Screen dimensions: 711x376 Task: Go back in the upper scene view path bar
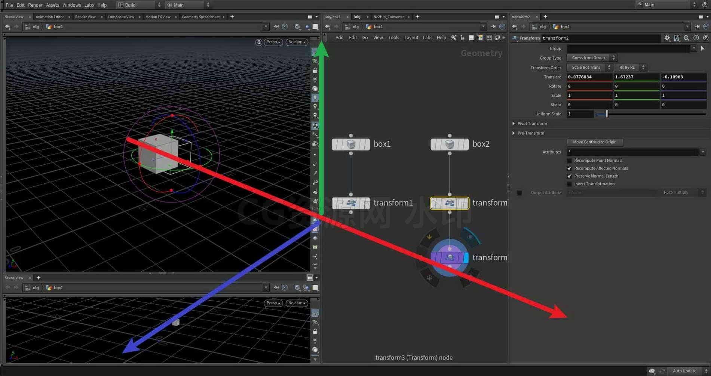pyautogui.click(x=7, y=27)
